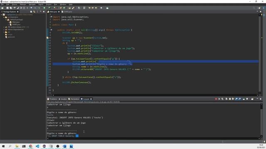Collapse the sqlinjection project tree node

[2, 15]
